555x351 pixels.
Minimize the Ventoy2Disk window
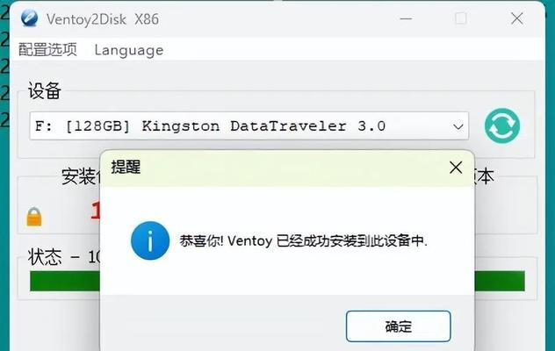coord(406,18)
